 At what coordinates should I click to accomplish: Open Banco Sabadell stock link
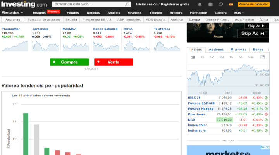105,29
